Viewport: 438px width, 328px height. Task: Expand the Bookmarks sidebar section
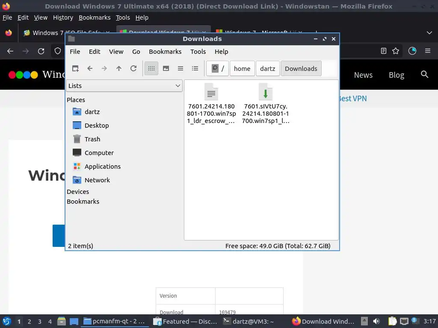pyautogui.click(x=83, y=202)
